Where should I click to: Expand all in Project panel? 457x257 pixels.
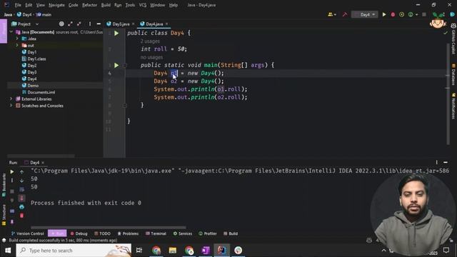[70, 24]
